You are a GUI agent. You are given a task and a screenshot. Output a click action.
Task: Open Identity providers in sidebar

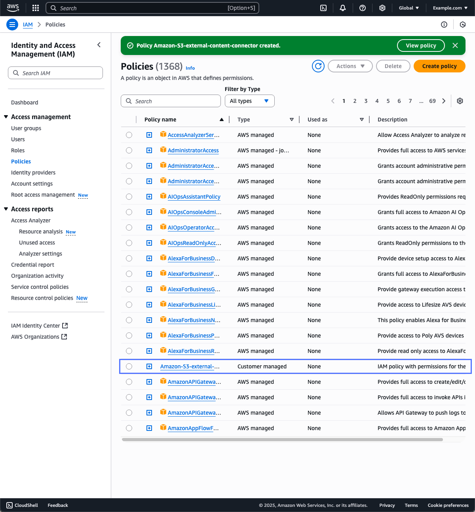click(x=33, y=173)
